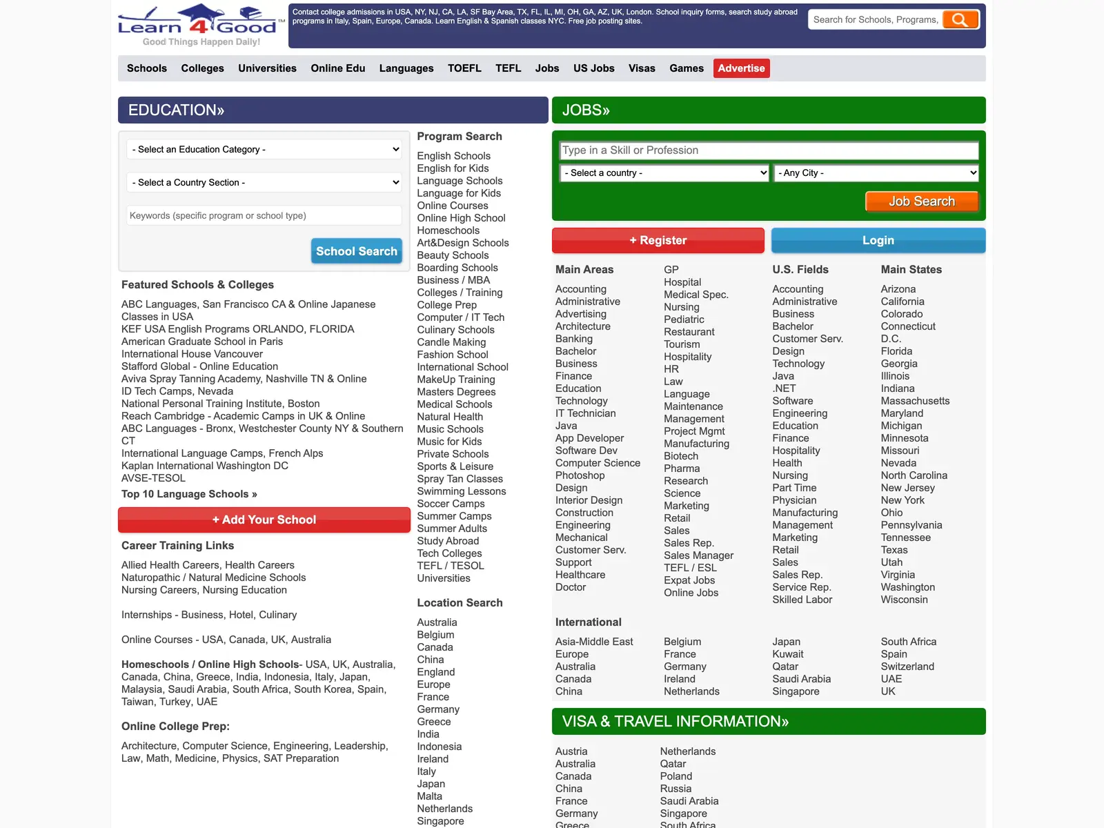Go to the Online Edu menu
The width and height of the screenshot is (1104, 828).
click(x=337, y=68)
